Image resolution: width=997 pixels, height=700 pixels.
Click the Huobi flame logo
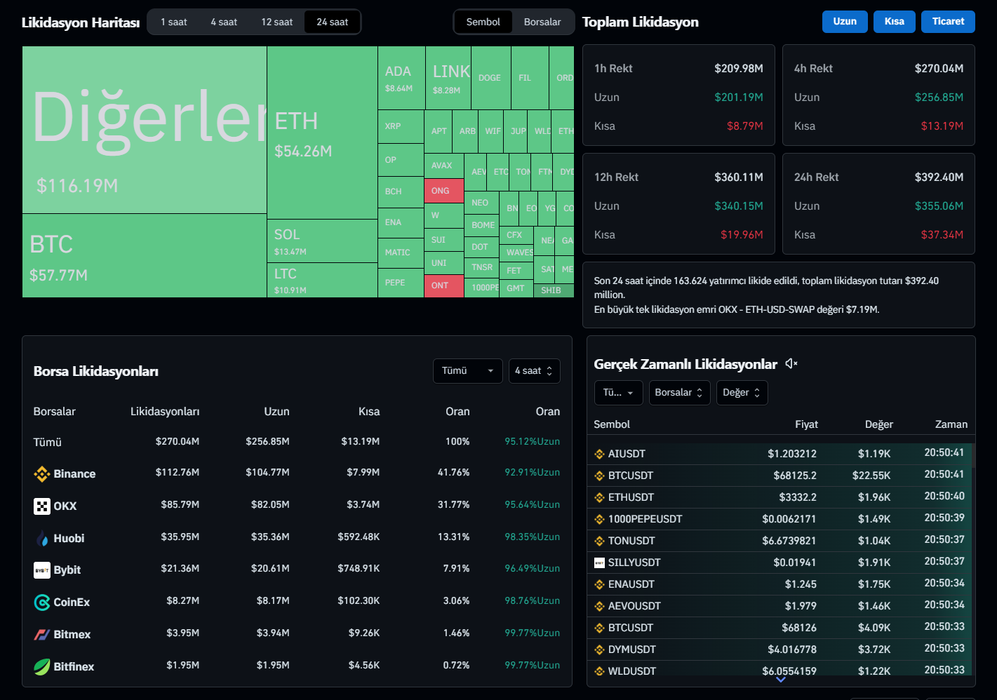(42, 539)
